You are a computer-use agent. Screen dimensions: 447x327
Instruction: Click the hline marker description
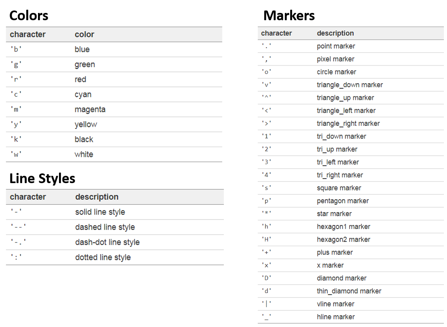tap(336, 317)
